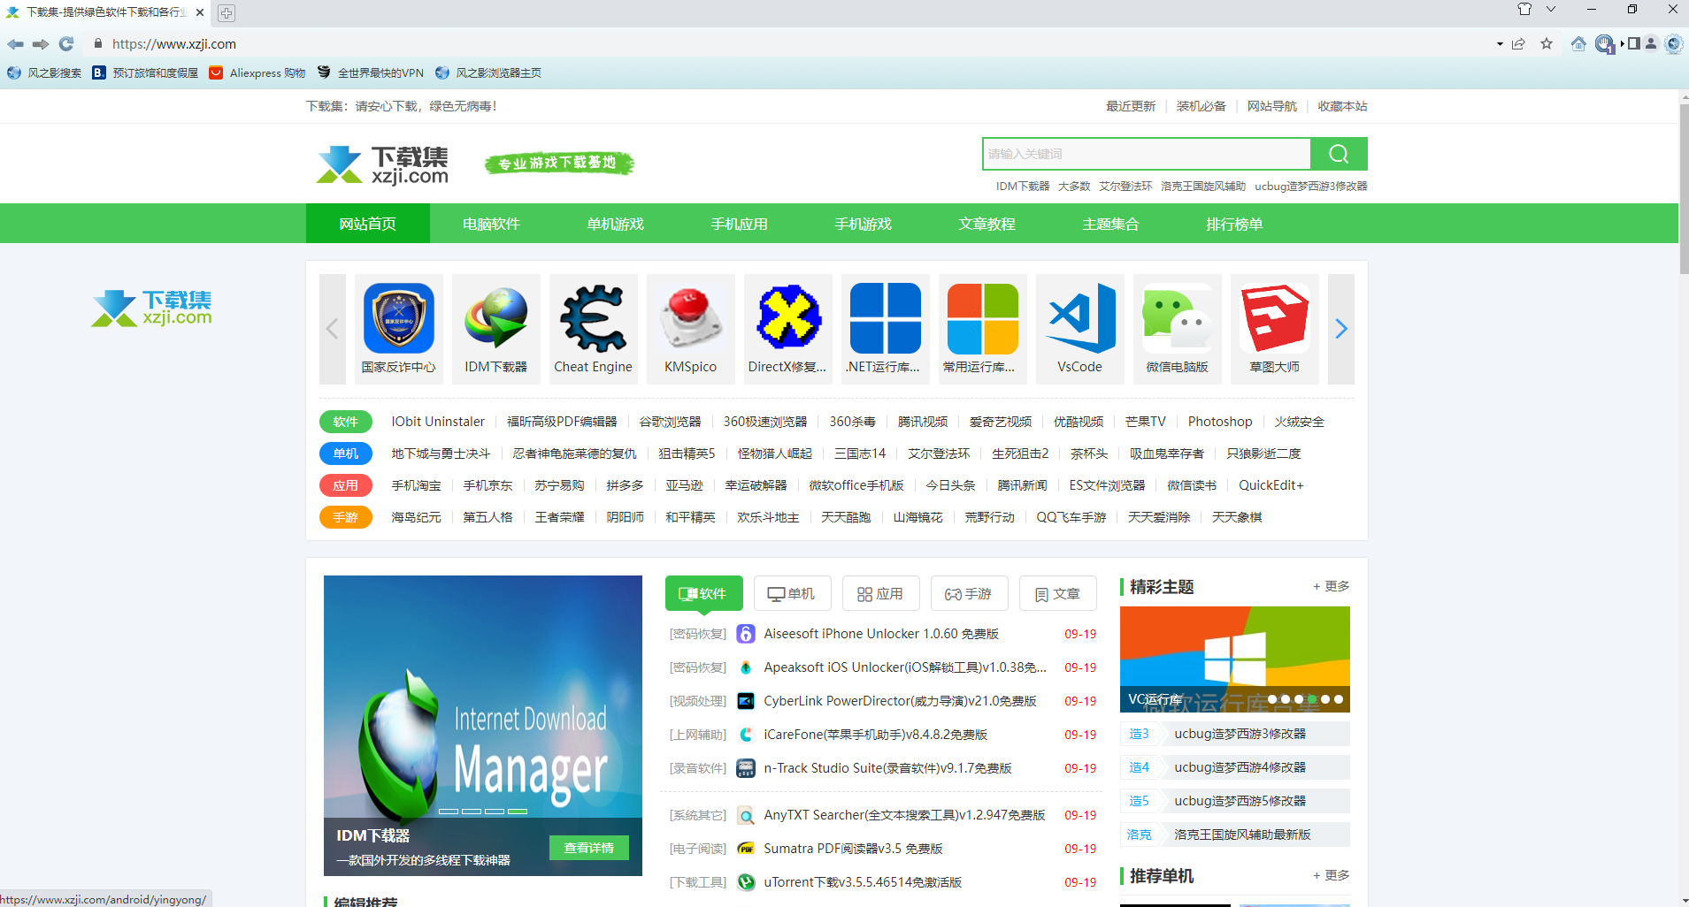The height and width of the screenshot is (907, 1689).
Task: Click the 下载集 xzji.com header logo
Action: [382, 164]
